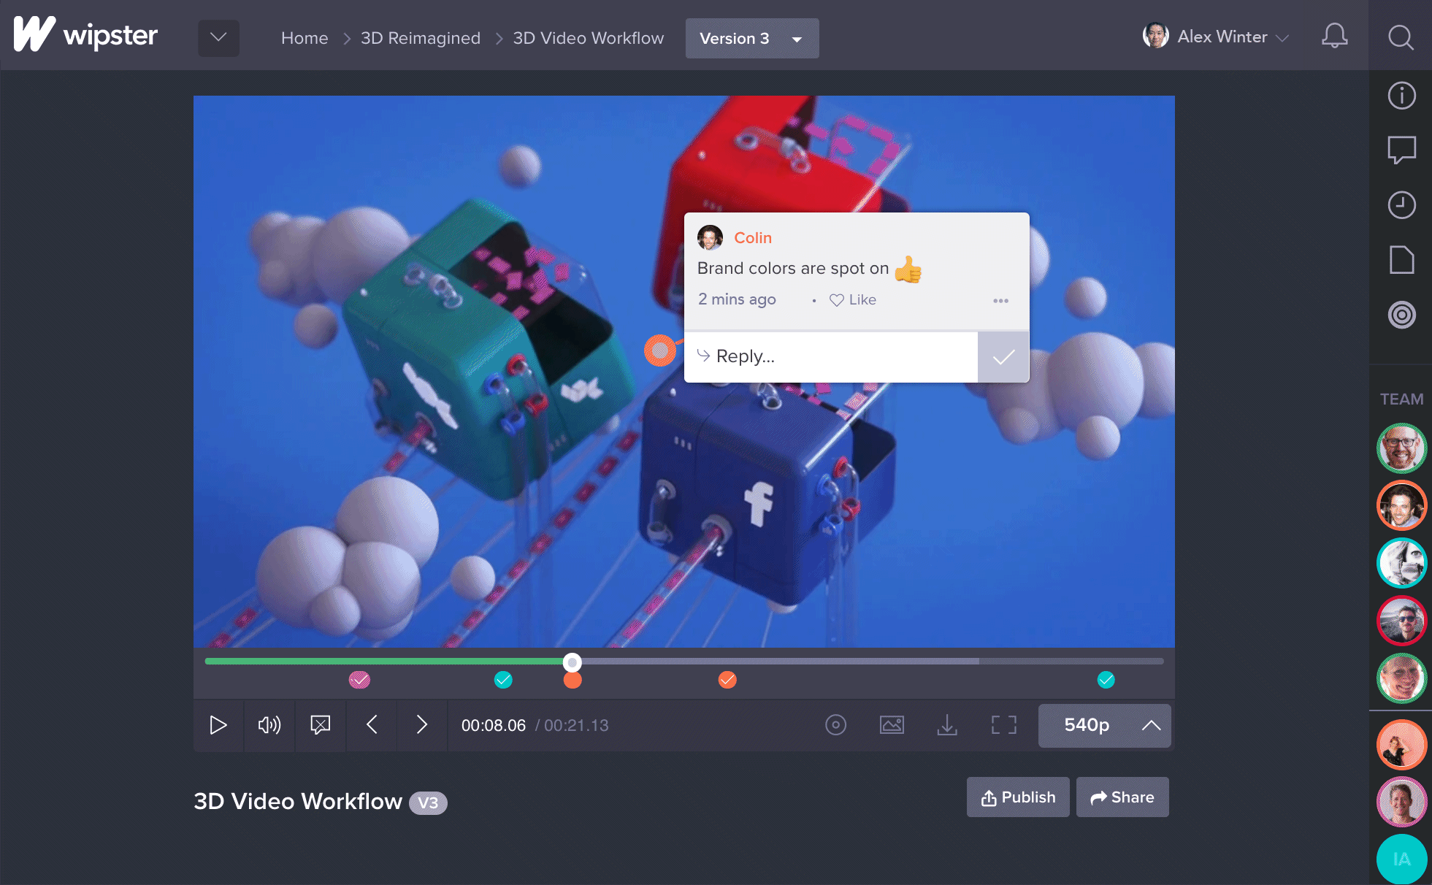Click commenter name Colin
1432x885 pixels.
[753, 238]
